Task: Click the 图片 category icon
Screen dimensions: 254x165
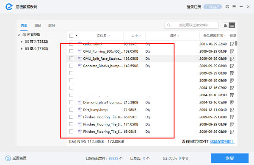Action: point(27,49)
